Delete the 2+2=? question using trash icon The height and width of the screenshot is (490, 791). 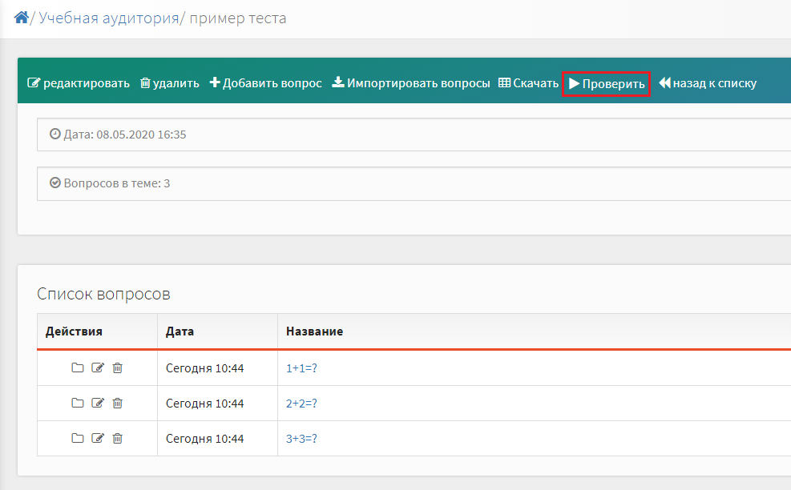pyautogui.click(x=118, y=403)
